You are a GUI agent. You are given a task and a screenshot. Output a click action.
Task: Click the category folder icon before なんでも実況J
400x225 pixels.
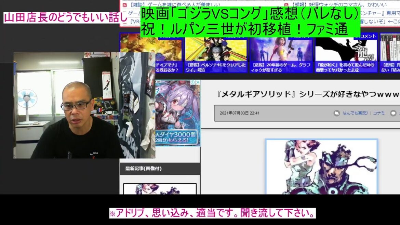336,113
